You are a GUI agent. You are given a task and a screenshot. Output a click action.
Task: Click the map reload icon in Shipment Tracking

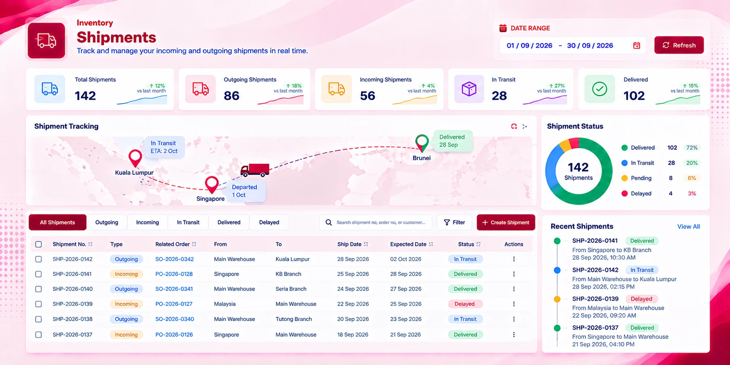pyautogui.click(x=514, y=126)
